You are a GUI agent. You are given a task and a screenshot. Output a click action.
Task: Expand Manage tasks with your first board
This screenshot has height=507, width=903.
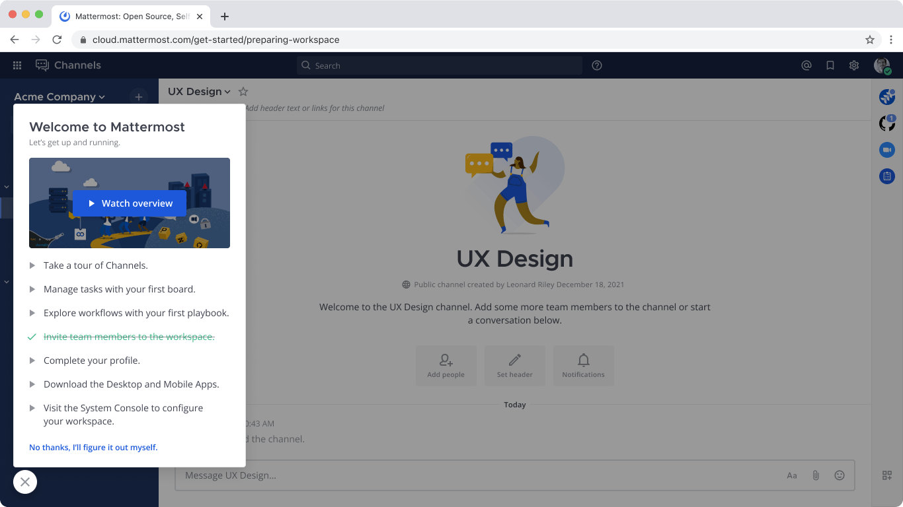pyautogui.click(x=112, y=289)
